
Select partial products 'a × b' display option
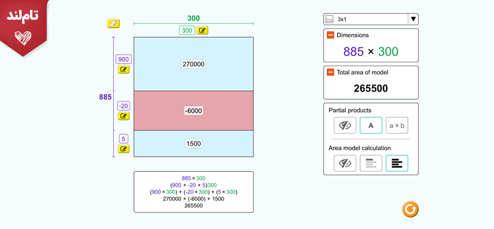pos(397,125)
